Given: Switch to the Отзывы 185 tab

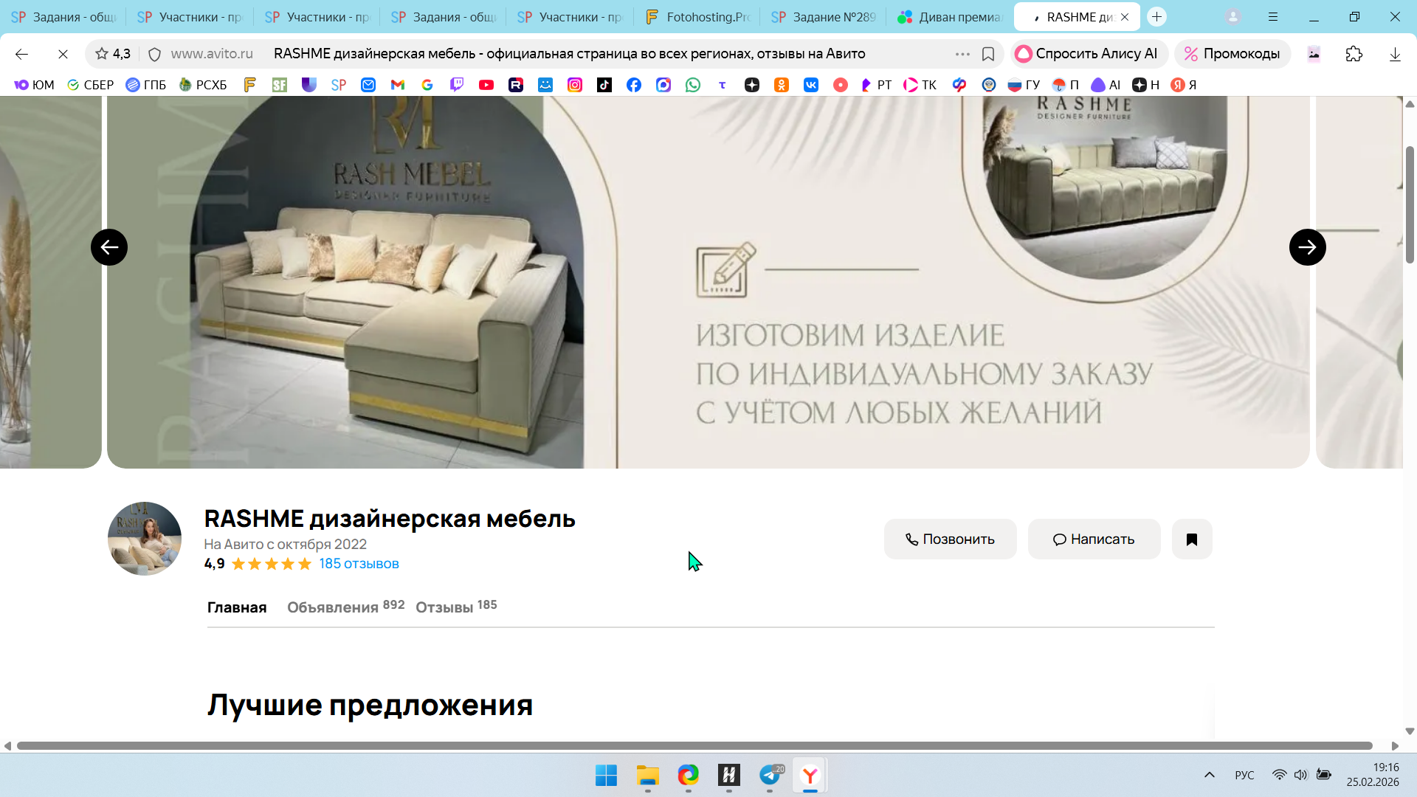Looking at the screenshot, I should click(455, 607).
